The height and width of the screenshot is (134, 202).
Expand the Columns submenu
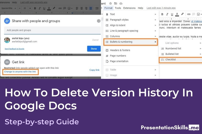point(131,36)
